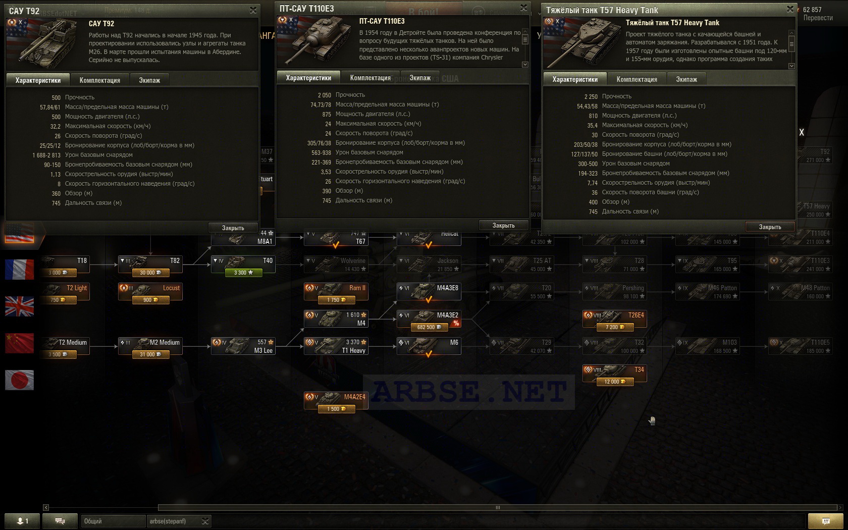848x530 pixels.
Task: Switch to Комплектация tab in САУ T92 window
Action: point(100,80)
